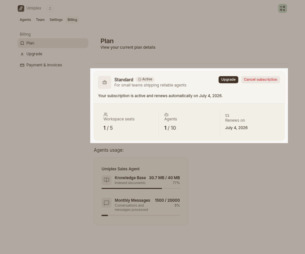Click the Upgrade button on Standard plan
This screenshot has height=254, width=305.
[x=228, y=80]
